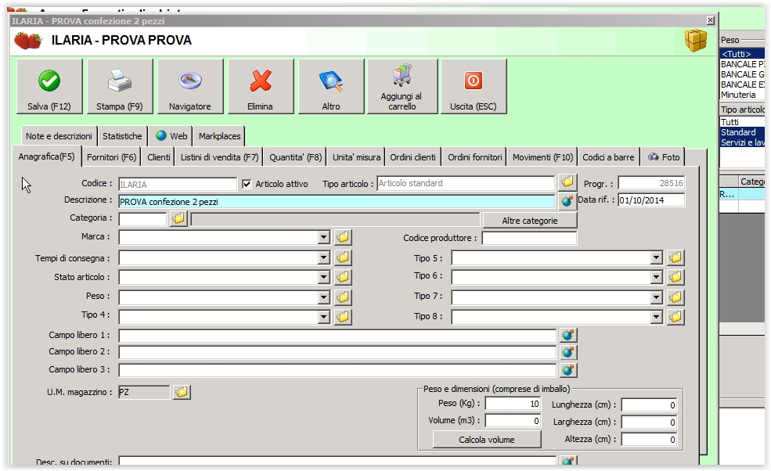The image size is (771, 471).
Task: Expand the Tipo 8 dropdown
Action: click(656, 317)
